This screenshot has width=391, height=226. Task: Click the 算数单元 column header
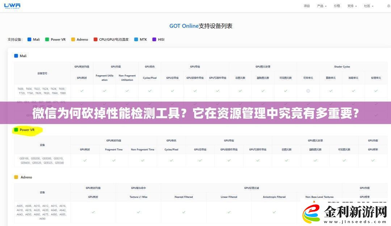coord(331,78)
